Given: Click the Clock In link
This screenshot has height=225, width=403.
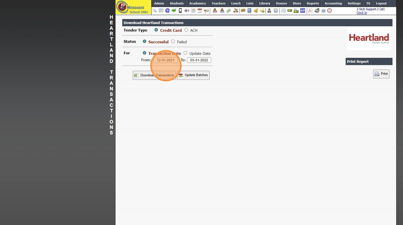Looking at the screenshot, I should 362,13.
